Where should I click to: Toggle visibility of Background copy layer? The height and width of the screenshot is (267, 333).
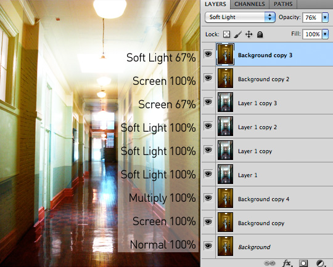pyautogui.click(x=208, y=221)
